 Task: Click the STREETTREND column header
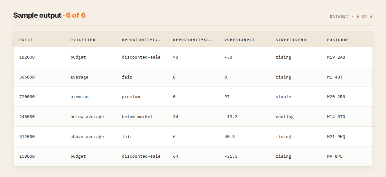pyautogui.click(x=291, y=40)
